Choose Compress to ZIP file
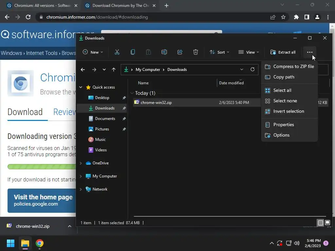335x251 pixels. coord(290,66)
